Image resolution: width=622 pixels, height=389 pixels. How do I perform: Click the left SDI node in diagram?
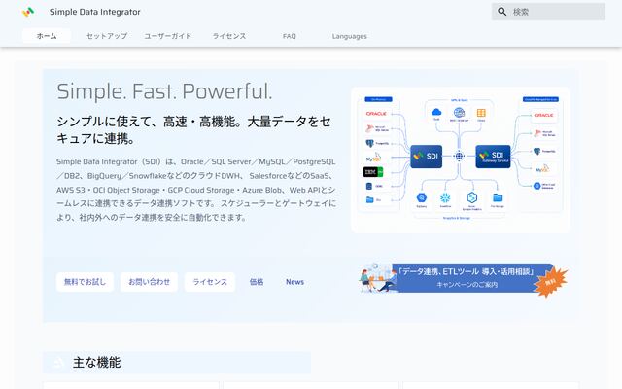tap(426, 157)
